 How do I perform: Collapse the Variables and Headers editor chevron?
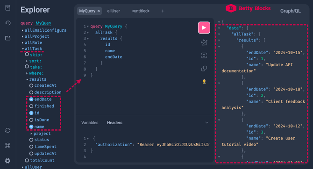coord(207,122)
